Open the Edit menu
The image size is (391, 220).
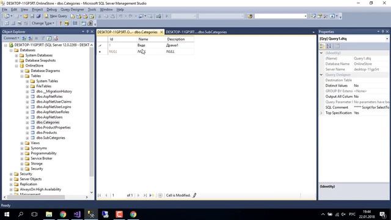14,10
